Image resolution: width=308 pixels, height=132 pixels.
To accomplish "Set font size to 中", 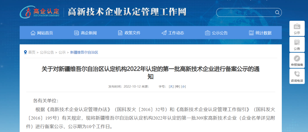I will (x=177, y=86).
